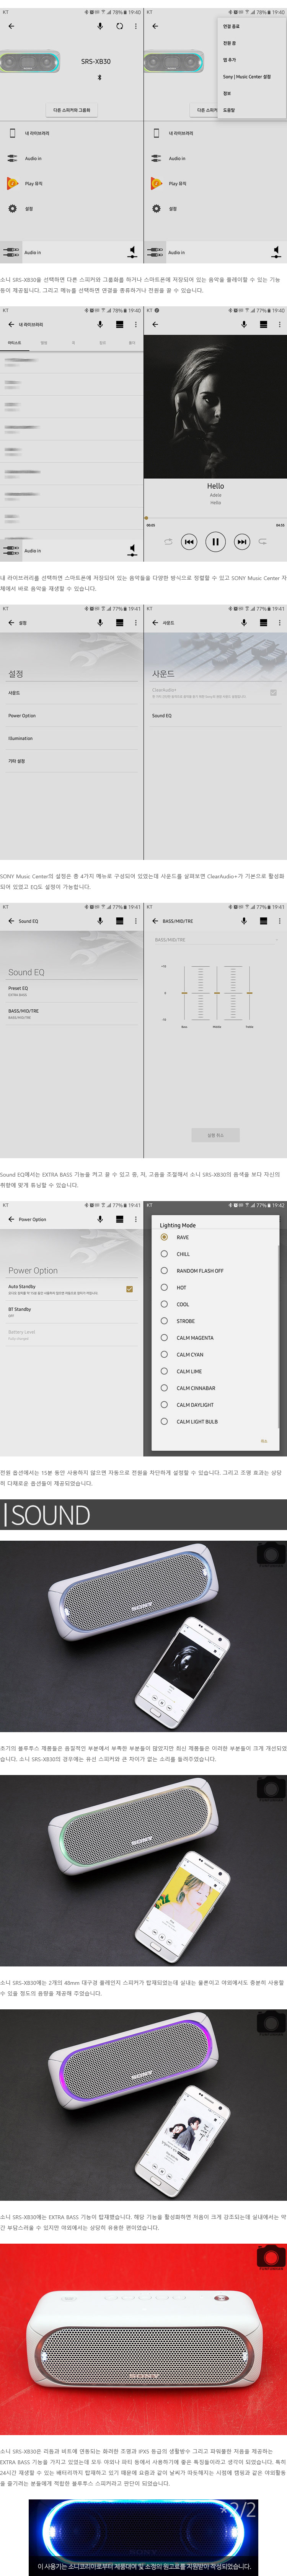This screenshot has height=2576, width=287.
Task: Open overflow menu on 설정 screen
Action: 136,622
